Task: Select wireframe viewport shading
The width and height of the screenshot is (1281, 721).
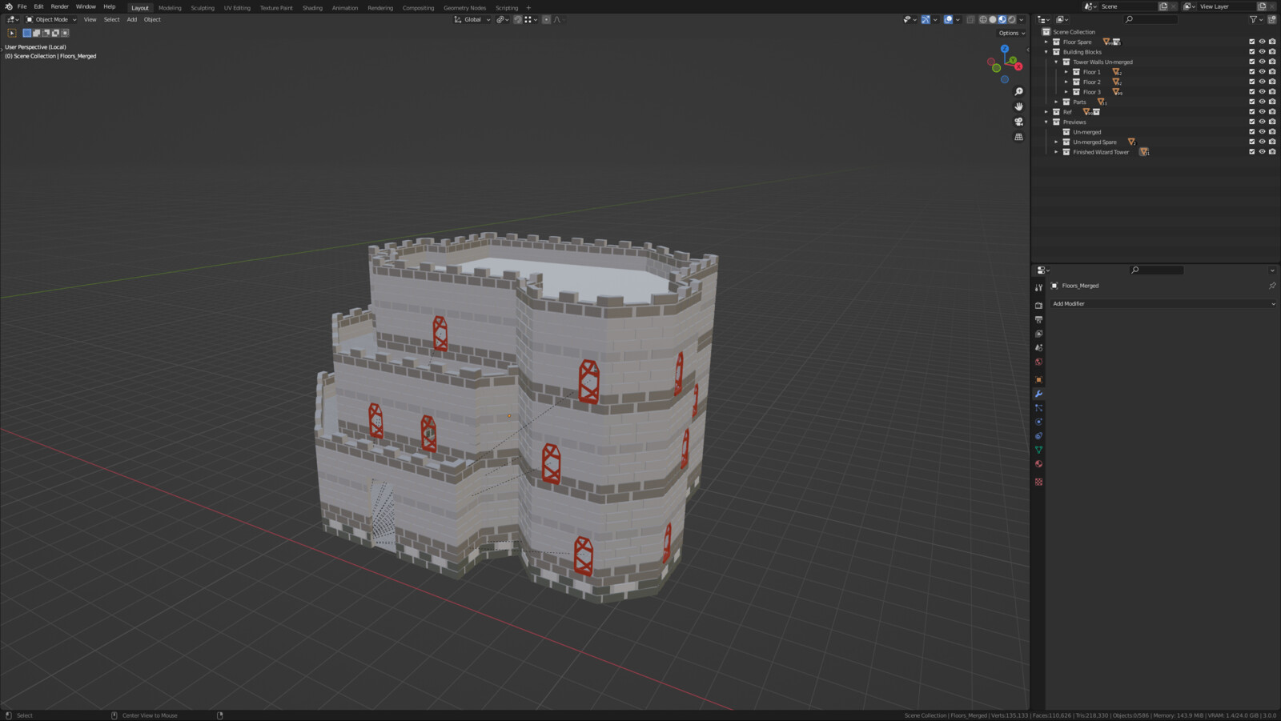Action: pyautogui.click(x=983, y=19)
